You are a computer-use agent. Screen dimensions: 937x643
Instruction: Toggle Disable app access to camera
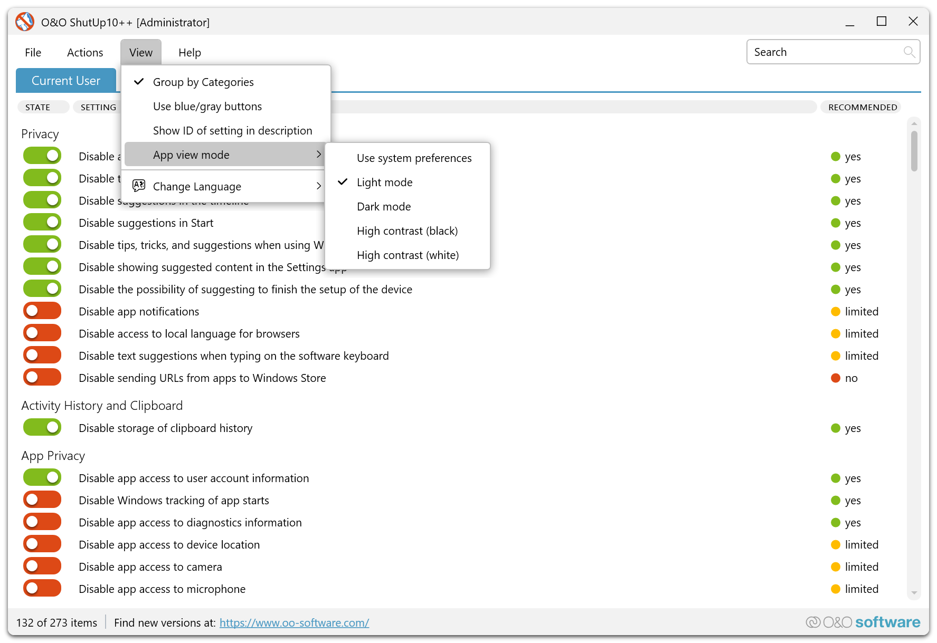click(x=42, y=567)
